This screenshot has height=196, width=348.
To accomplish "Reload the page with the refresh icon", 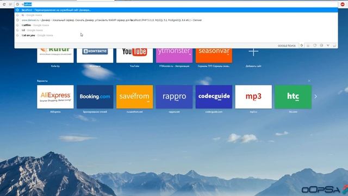I will point(4,4).
